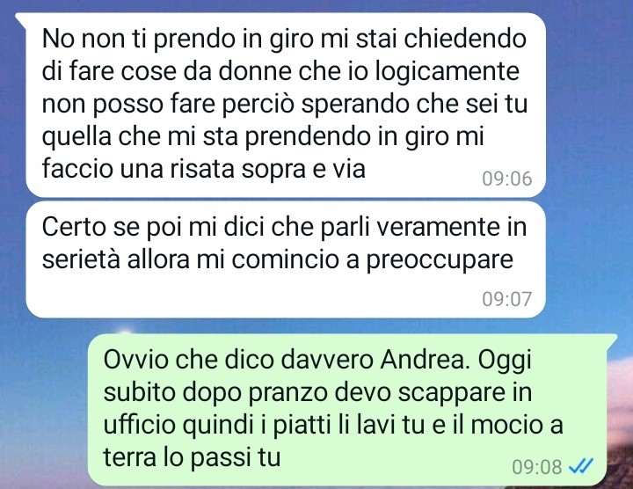Click the blue double-check read receipt
This screenshot has width=633, height=489.
click(580, 467)
